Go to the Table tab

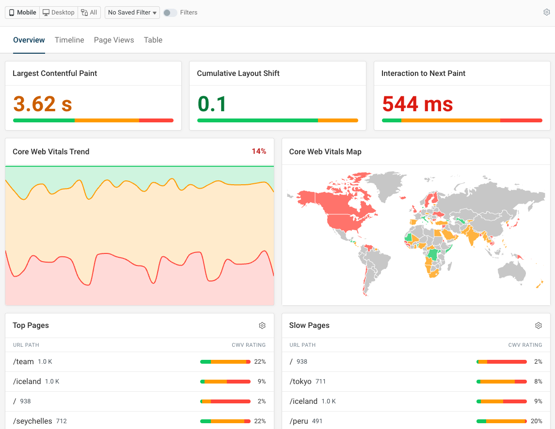tap(153, 40)
